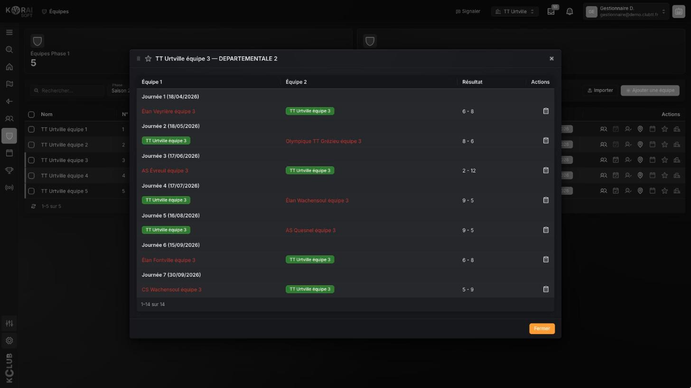Check TT Urtville équipe 2 checkbox
Screen dimensions: 691x388
[31, 145]
